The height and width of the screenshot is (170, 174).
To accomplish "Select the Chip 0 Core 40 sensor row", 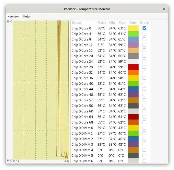I will click(111, 84).
